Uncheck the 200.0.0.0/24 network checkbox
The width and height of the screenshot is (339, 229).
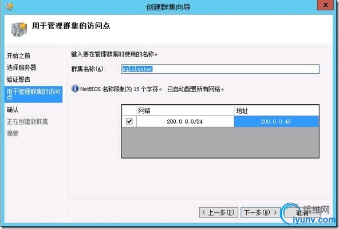tap(129, 121)
